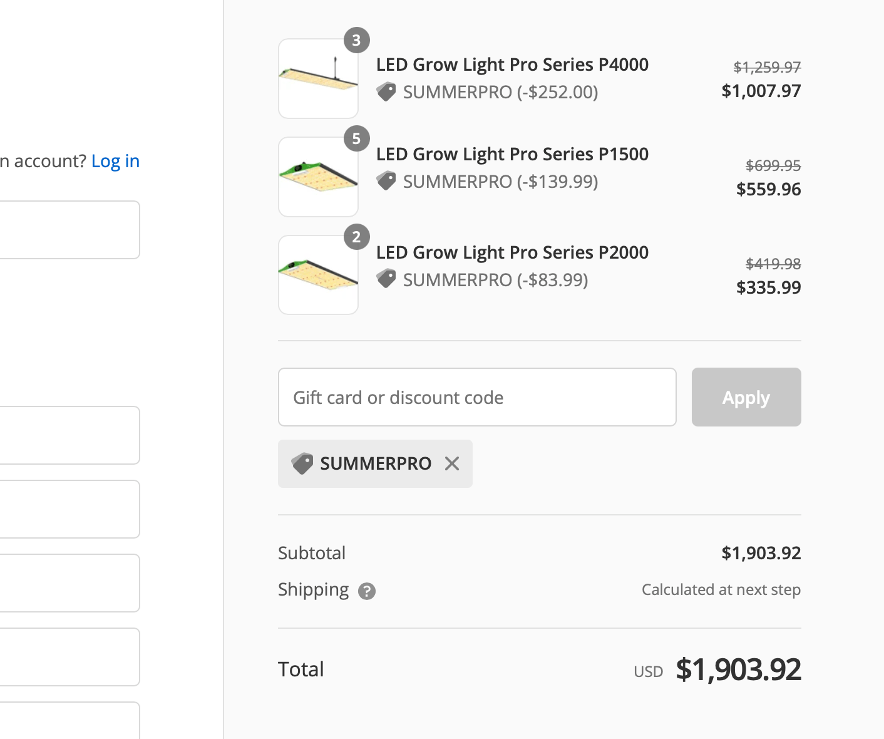The height and width of the screenshot is (739, 884).
Task: Click the struck-through $699.95 price
Action: [x=774, y=165]
